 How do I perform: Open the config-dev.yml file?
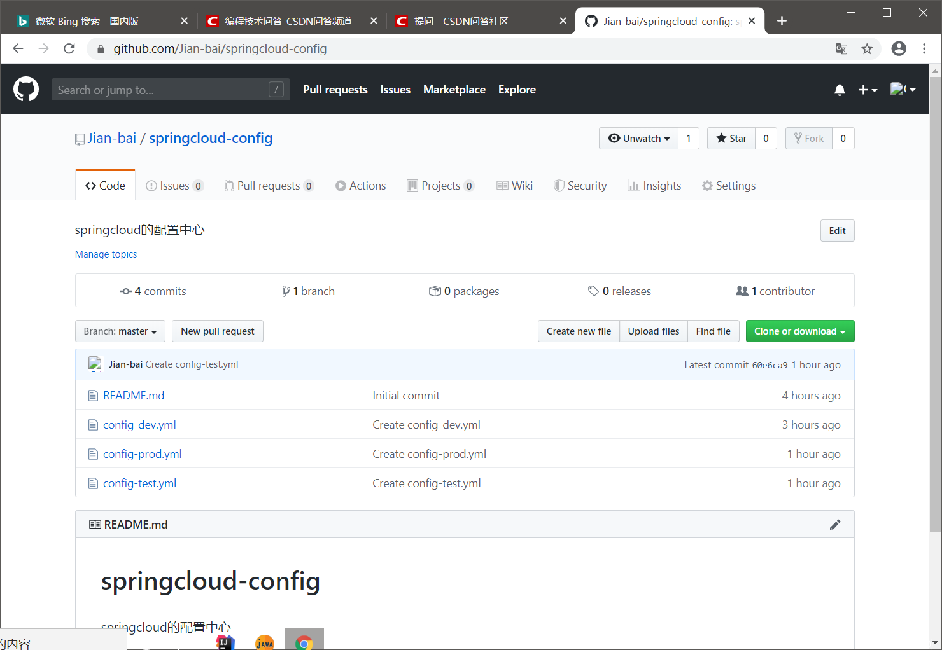pyautogui.click(x=139, y=425)
